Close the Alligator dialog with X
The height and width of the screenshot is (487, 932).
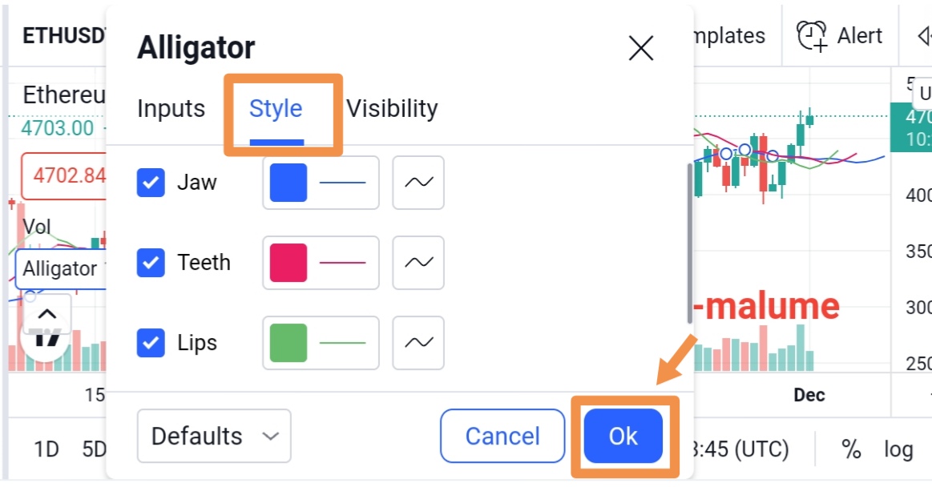641,48
